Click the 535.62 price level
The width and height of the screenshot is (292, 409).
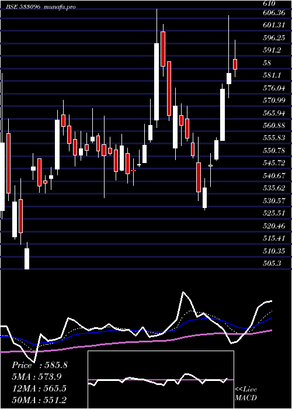(x=274, y=188)
